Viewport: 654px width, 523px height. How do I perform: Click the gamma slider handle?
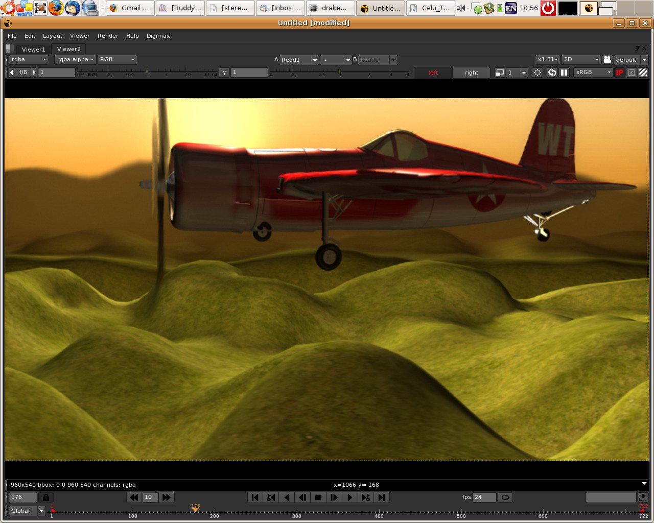click(x=339, y=72)
